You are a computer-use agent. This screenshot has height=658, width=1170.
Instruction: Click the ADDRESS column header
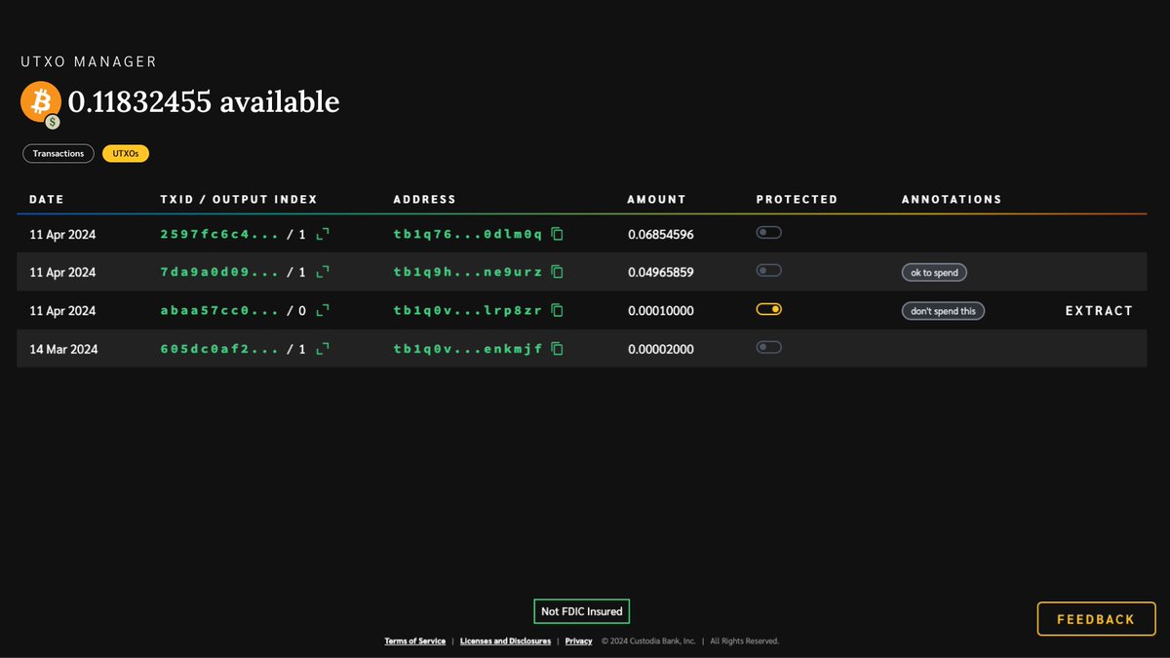pyautogui.click(x=424, y=199)
